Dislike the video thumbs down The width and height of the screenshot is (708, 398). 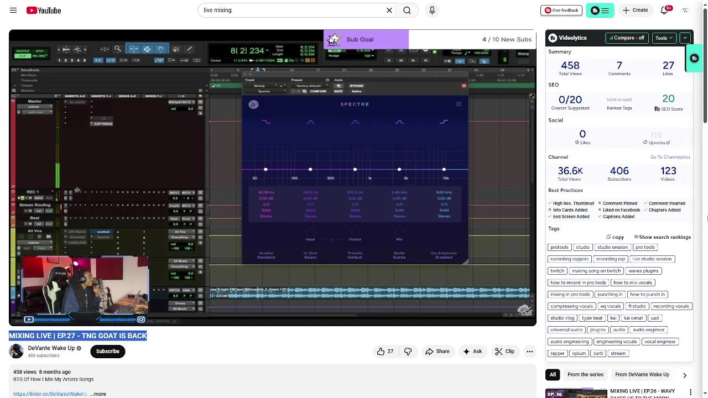tap(408, 352)
